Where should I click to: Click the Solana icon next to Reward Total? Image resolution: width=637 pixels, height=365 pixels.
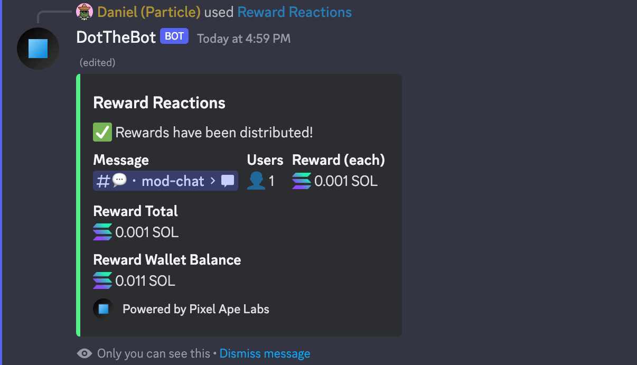tap(102, 232)
